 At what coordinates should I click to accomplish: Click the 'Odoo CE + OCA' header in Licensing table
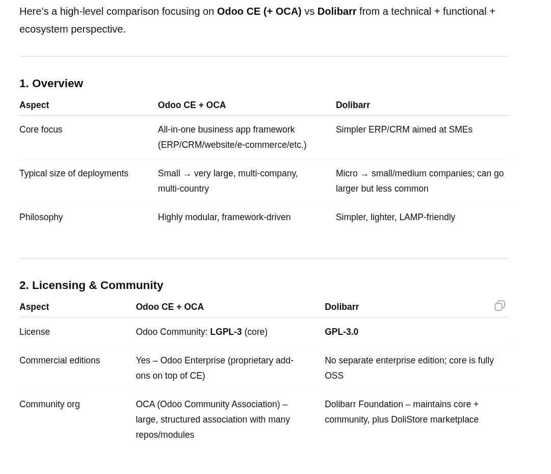(x=170, y=307)
